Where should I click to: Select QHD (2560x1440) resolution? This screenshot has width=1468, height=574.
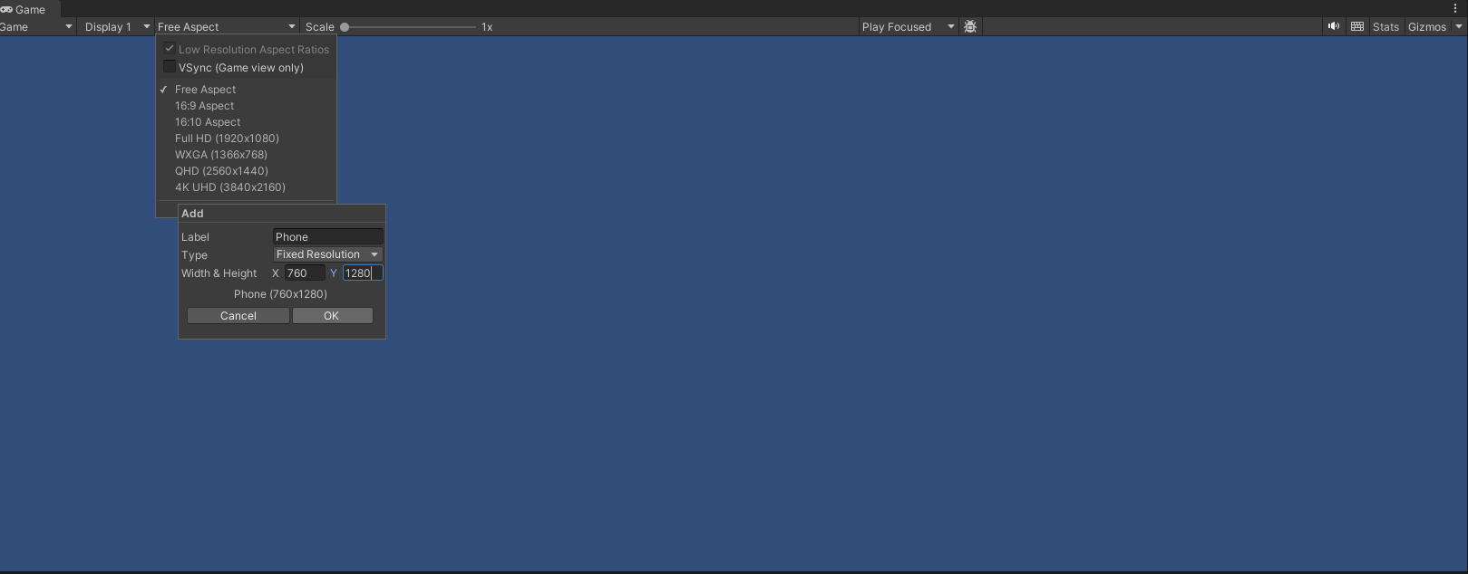point(246,171)
